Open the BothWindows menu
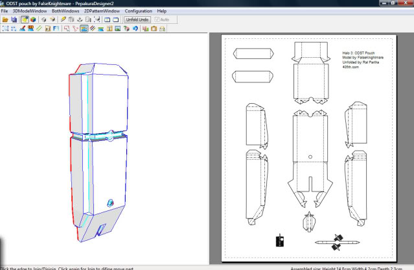Screen dimensions: 414x270 pyautogui.click(x=65, y=11)
